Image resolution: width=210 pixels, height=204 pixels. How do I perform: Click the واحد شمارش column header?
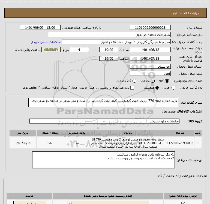(76, 133)
